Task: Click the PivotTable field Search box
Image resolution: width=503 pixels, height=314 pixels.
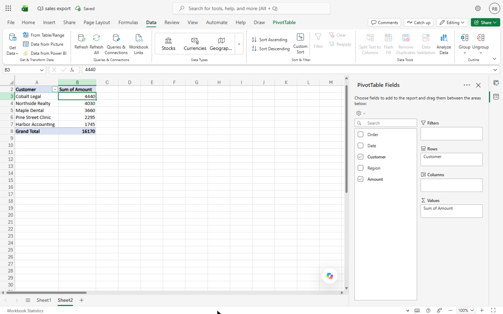Action: pos(386,123)
